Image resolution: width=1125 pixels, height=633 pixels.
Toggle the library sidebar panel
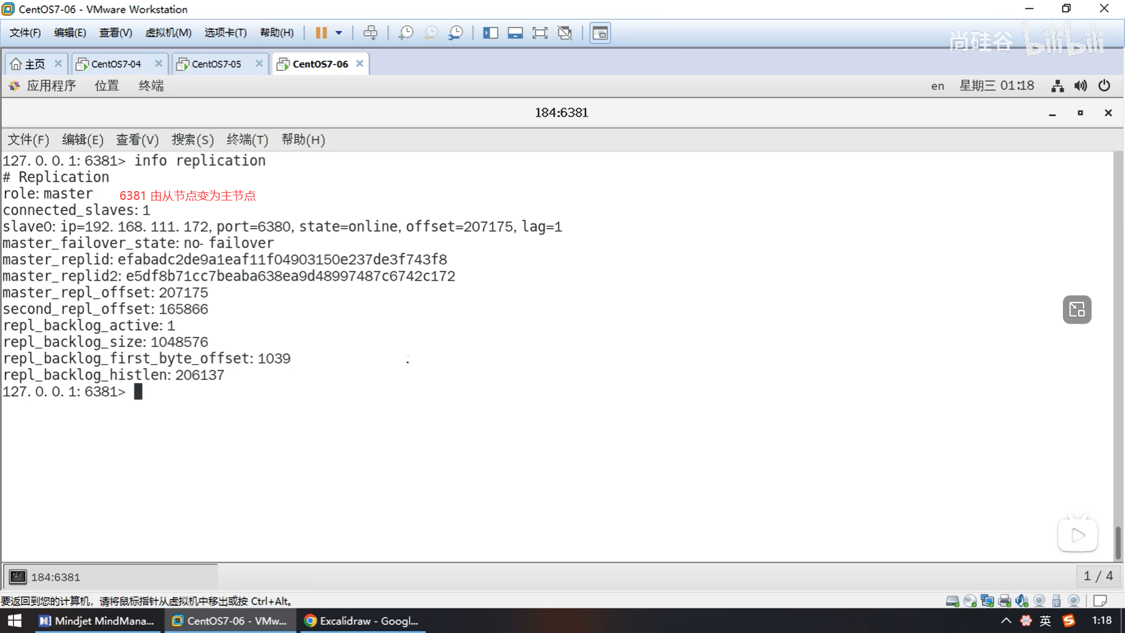[x=490, y=33]
